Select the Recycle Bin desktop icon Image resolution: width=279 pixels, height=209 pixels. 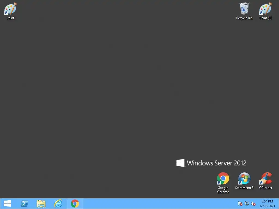tap(244, 11)
